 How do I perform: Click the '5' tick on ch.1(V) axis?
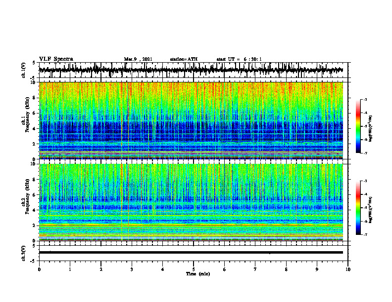pyautogui.click(x=34, y=63)
